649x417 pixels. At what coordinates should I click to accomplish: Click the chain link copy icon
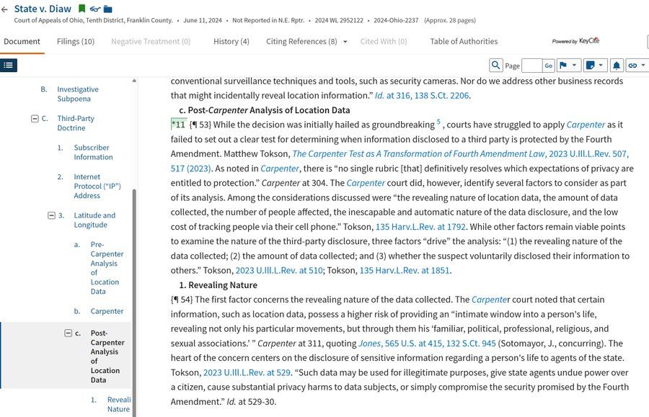click(x=632, y=66)
